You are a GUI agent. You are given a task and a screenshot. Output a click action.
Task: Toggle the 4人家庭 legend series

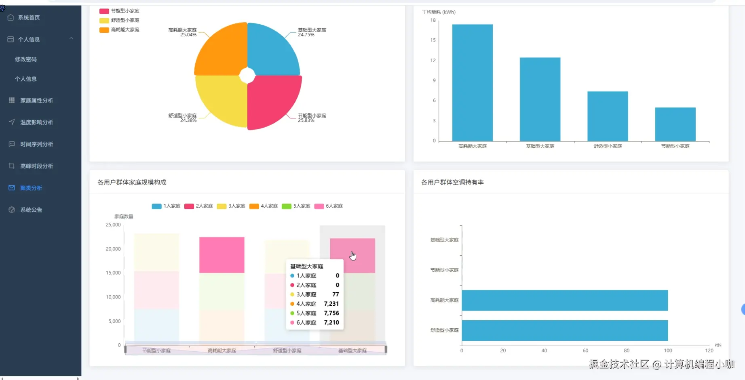(264, 206)
